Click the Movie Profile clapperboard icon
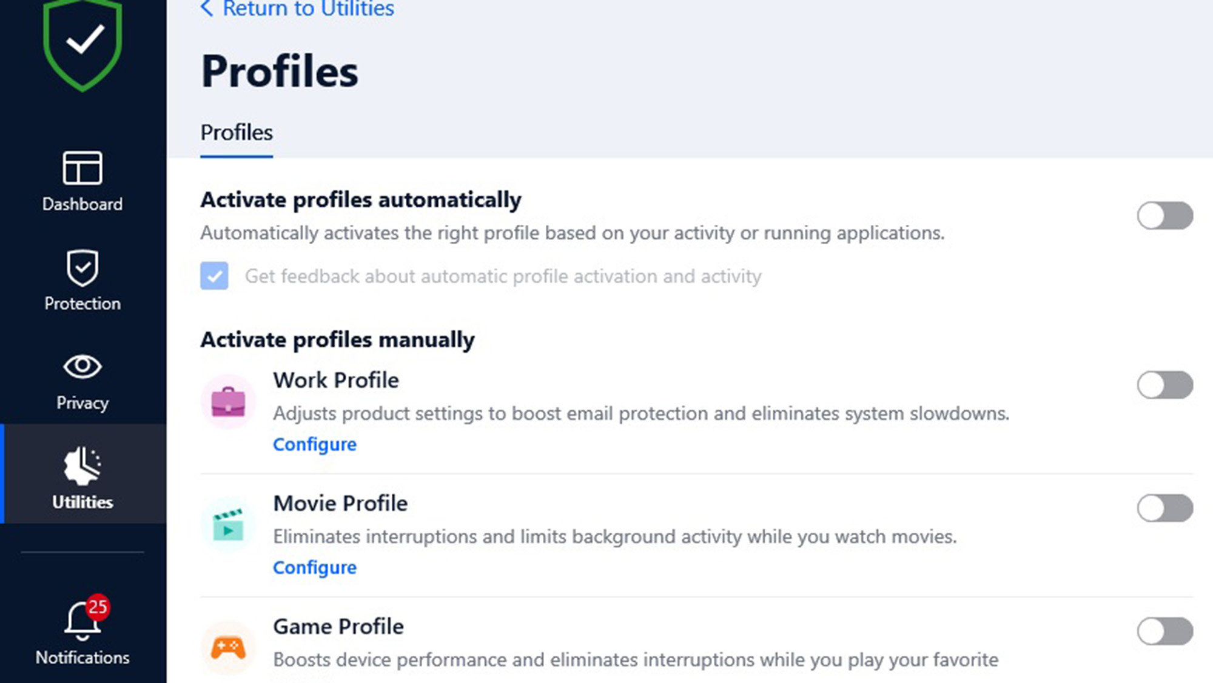Viewport: 1213px width, 683px height. 228,525
